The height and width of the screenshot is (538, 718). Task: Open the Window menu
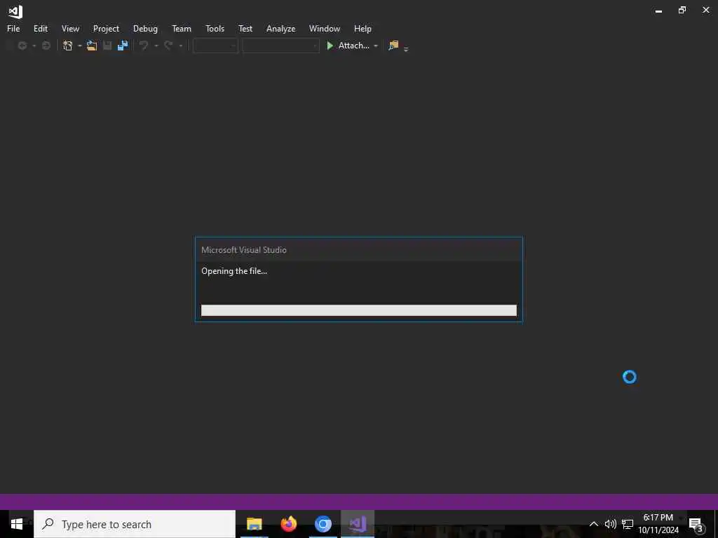324,28
